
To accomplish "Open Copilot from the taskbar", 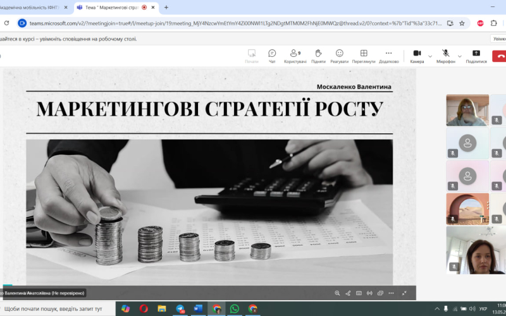I will pyautogui.click(x=125, y=309).
